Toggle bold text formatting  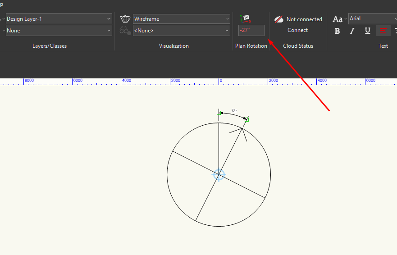click(338, 31)
